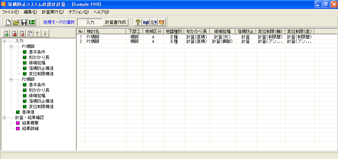Toggle check mark of P2橋脚 基本条件

25,85
